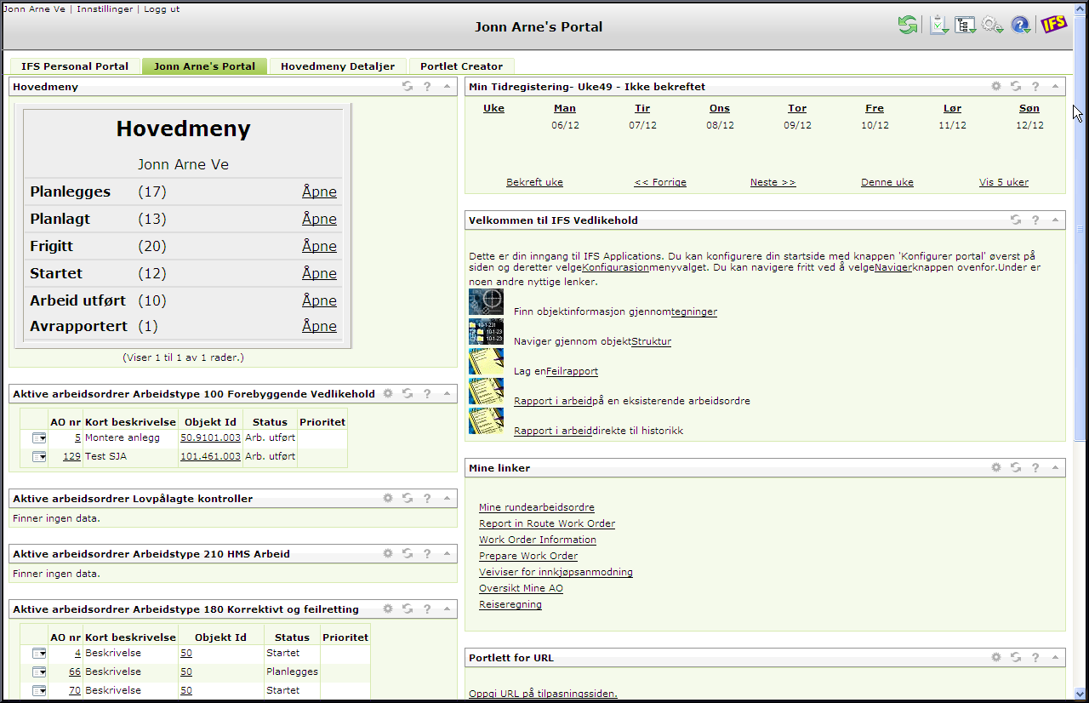
Task: Switch to IFS Personal Portal tab
Action: click(x=75, y=66)
